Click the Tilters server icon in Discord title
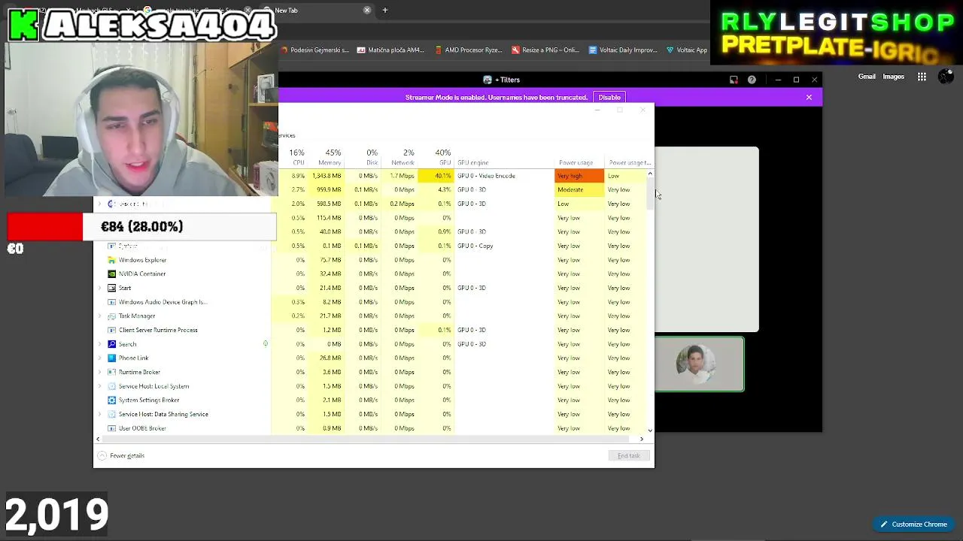Image resolution: width=963 pixels, height=541 pixels. (x=488, y=80)
